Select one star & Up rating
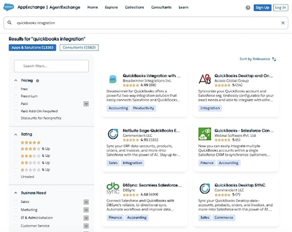Screen dimensions: 292x232 tap(16, 170)
